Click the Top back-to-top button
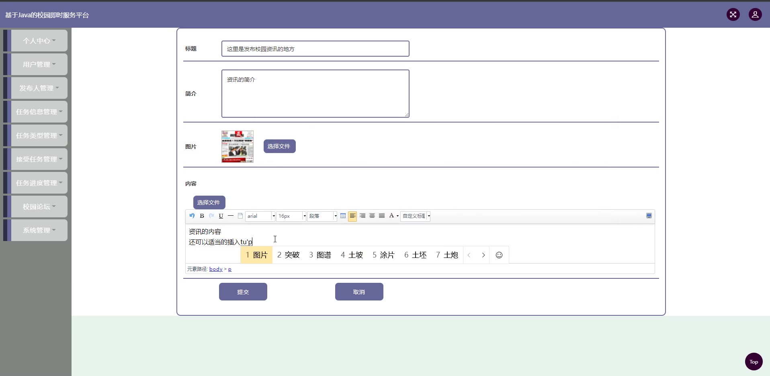 pos(754,362)
